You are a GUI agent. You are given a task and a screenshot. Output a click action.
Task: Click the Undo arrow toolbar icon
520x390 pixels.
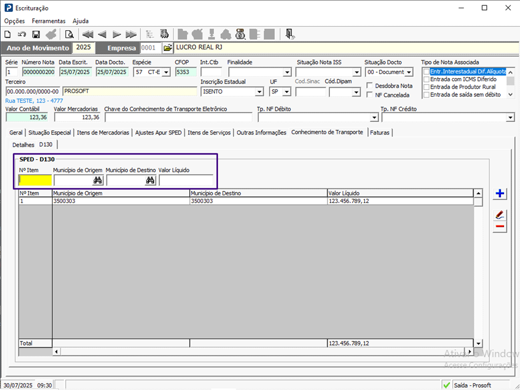(x=22, y=34)
